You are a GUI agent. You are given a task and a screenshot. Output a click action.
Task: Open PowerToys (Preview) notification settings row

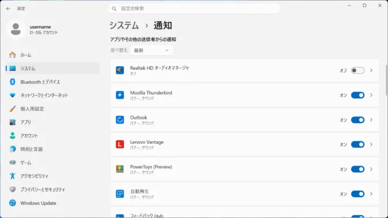pyautogui.click(x=245, y=169)
